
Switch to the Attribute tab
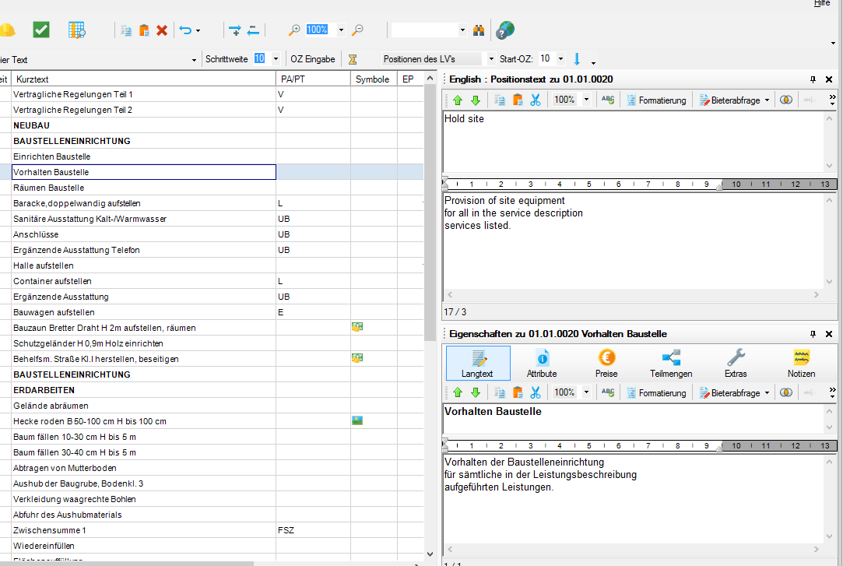click(x=542, y=364)
